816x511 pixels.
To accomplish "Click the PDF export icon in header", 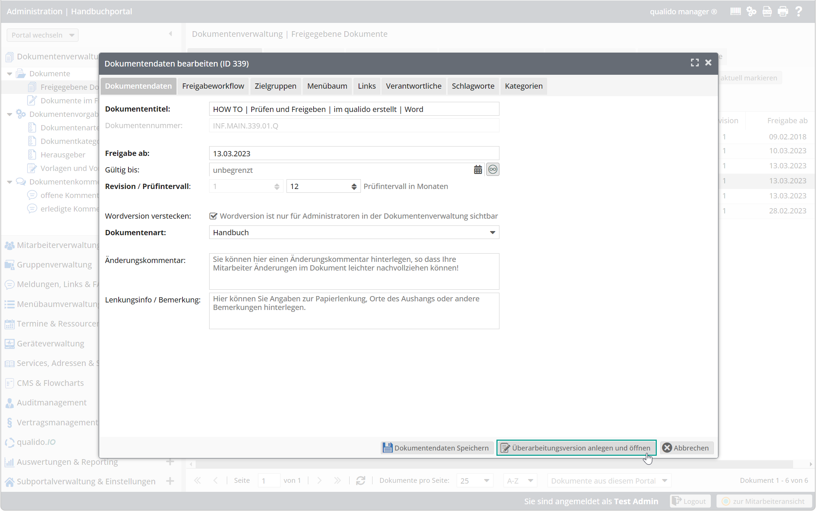I will pos(767,12).
